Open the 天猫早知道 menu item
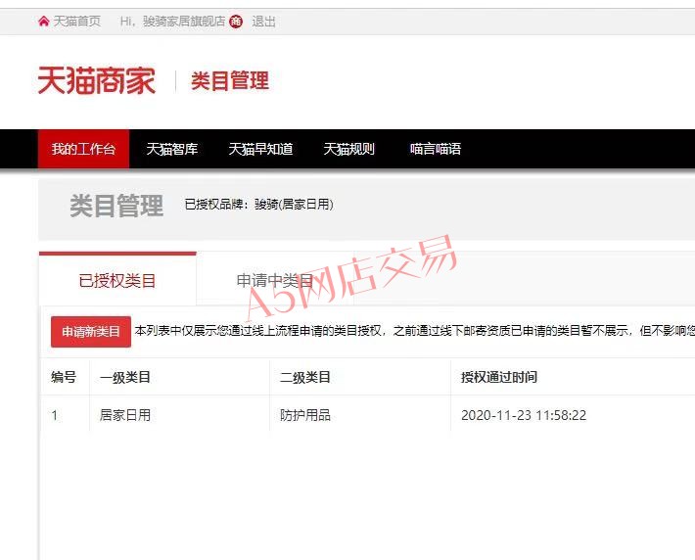This screenshot has height=560, width=695. [260, 149]
